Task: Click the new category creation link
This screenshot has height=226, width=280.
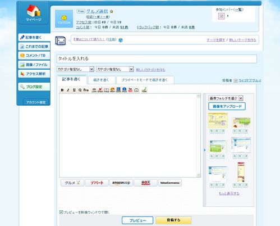Action: pyautogui.click(x=150, y=70)
